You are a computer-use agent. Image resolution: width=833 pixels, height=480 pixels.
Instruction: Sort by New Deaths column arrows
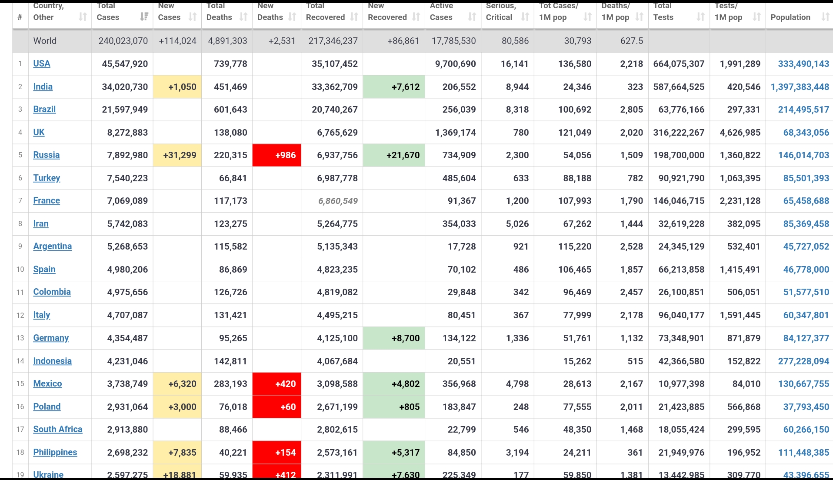point(292,17)
